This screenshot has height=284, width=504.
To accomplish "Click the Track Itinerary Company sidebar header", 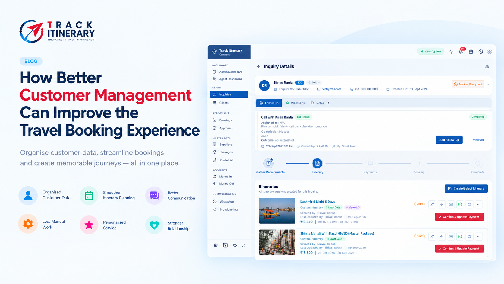I will pyautogui.click(x=229, y=52).
